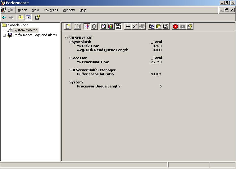This screenshot has width=236, height=169.
Task: Click the New Counter Set icon
Action: pos(68,27)
